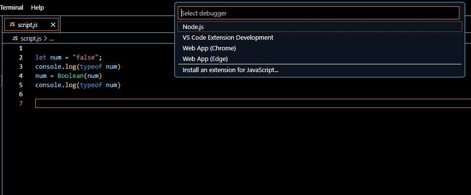This screenshot has height=195, width=471.
Task: Click the breadcrumb ellipsis after script.js
Action: (51, 39)
